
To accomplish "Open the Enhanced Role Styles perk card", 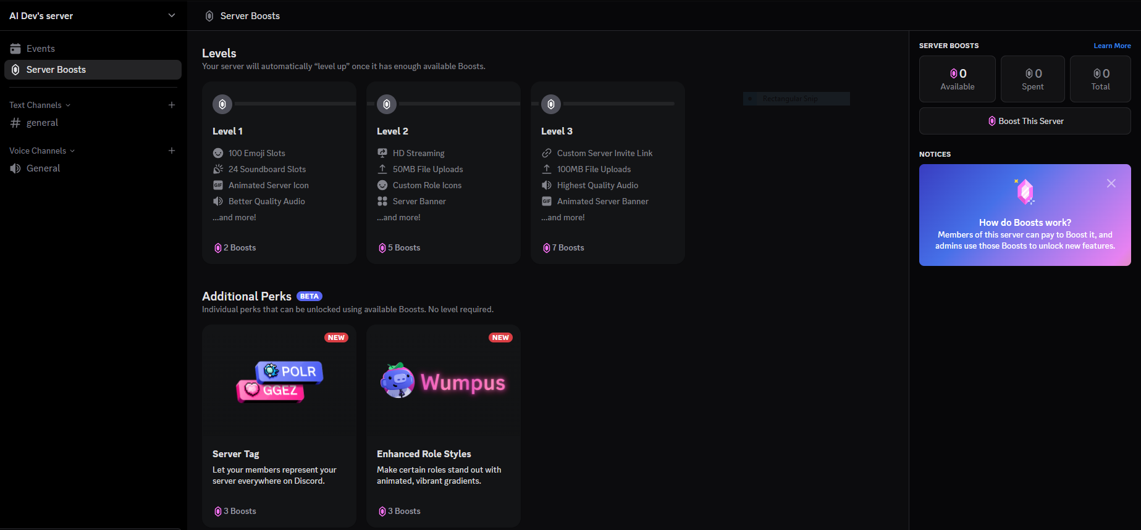I will point(444,426).
